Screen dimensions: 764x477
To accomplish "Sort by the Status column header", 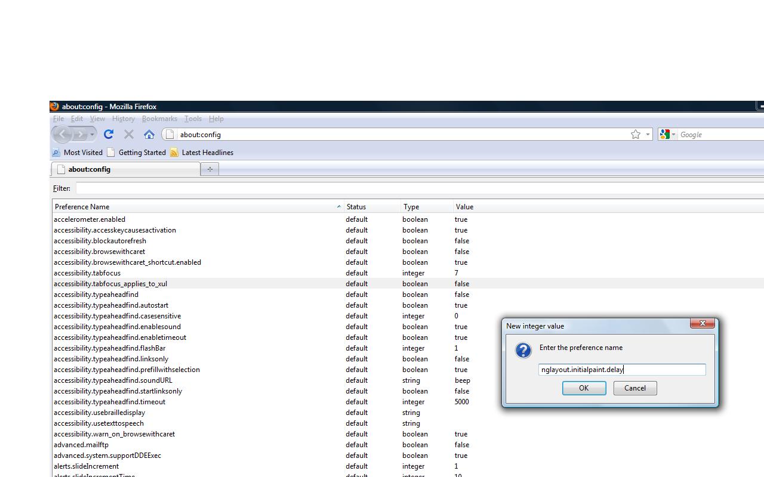I will (x=372, y=207).
